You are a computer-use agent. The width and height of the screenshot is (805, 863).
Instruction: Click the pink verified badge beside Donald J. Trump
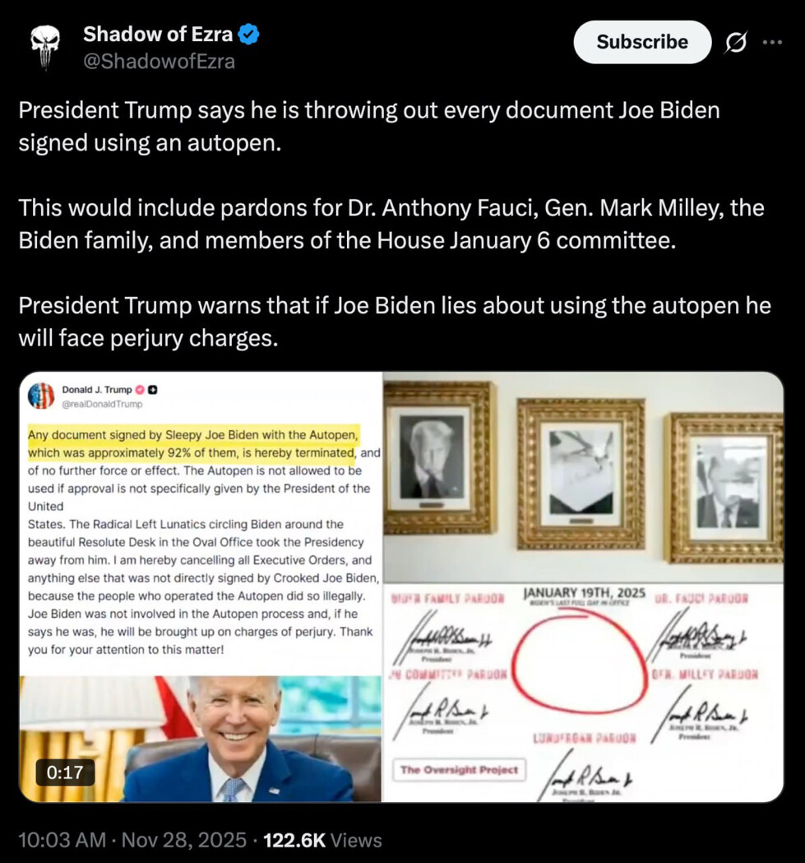click(141, 390)
